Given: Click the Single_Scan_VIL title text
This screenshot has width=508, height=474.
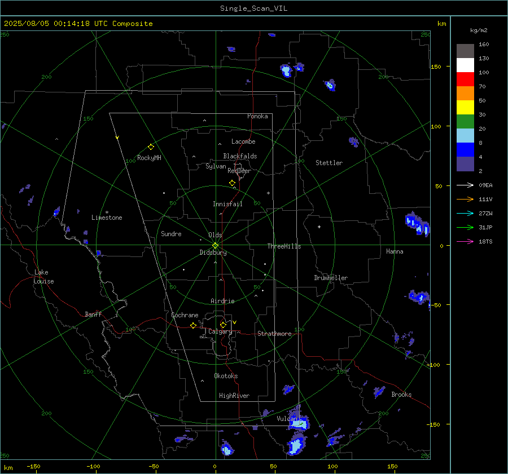Looking at the screenshot, I should [x=253, y=8].
